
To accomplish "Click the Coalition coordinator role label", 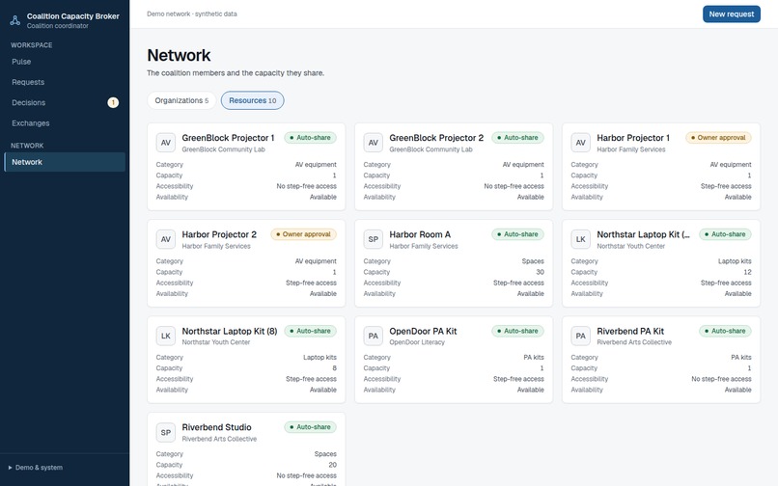I will (58, 26).
